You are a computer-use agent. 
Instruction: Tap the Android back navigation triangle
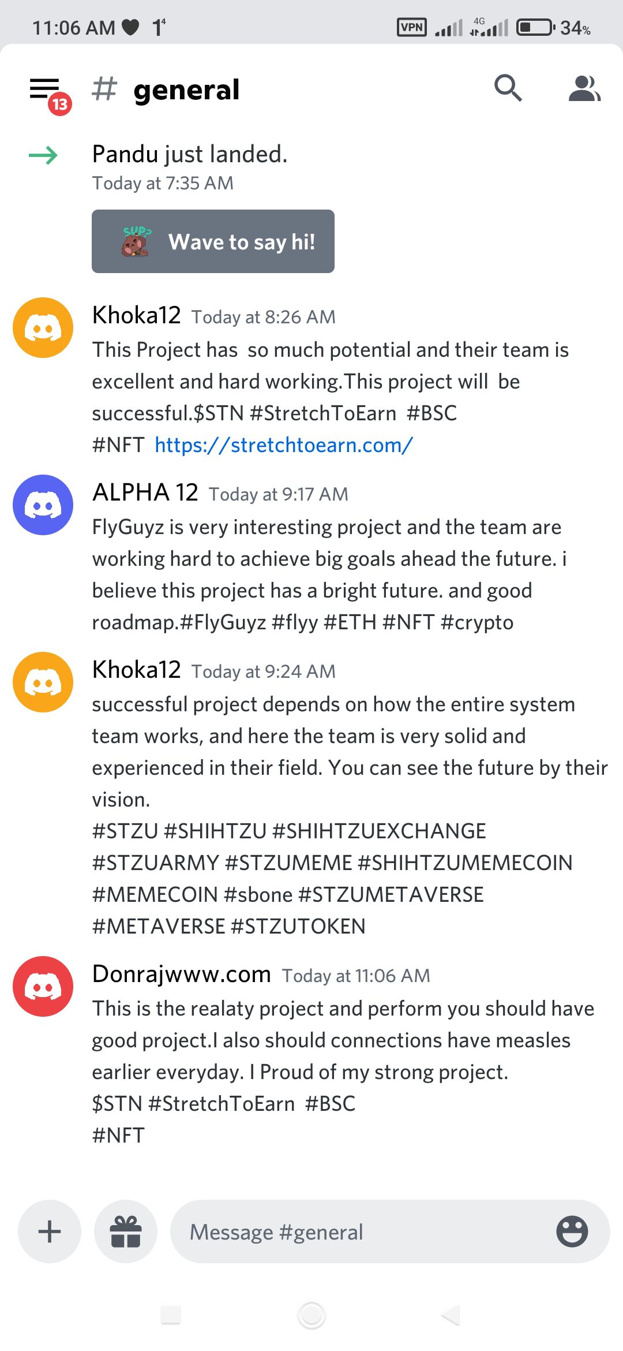coord(451,1315)
